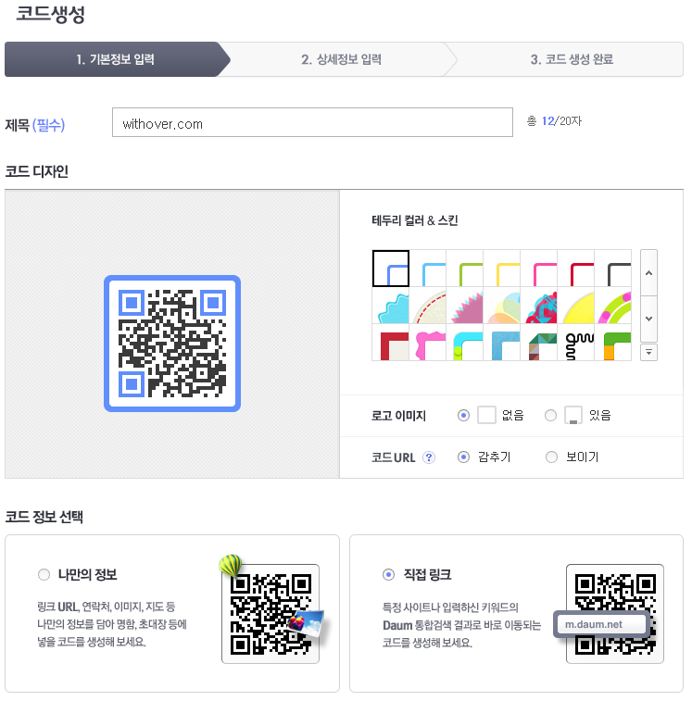Click the with-logo preview box
The width and height of the screenshot is (692, 701).
573,415
